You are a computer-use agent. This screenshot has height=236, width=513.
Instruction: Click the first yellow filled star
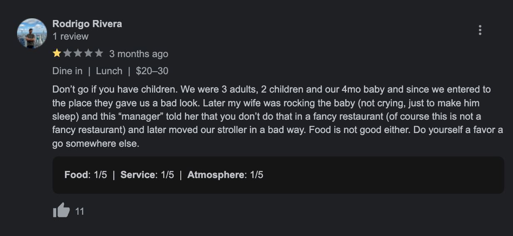[x=57, y=53]
